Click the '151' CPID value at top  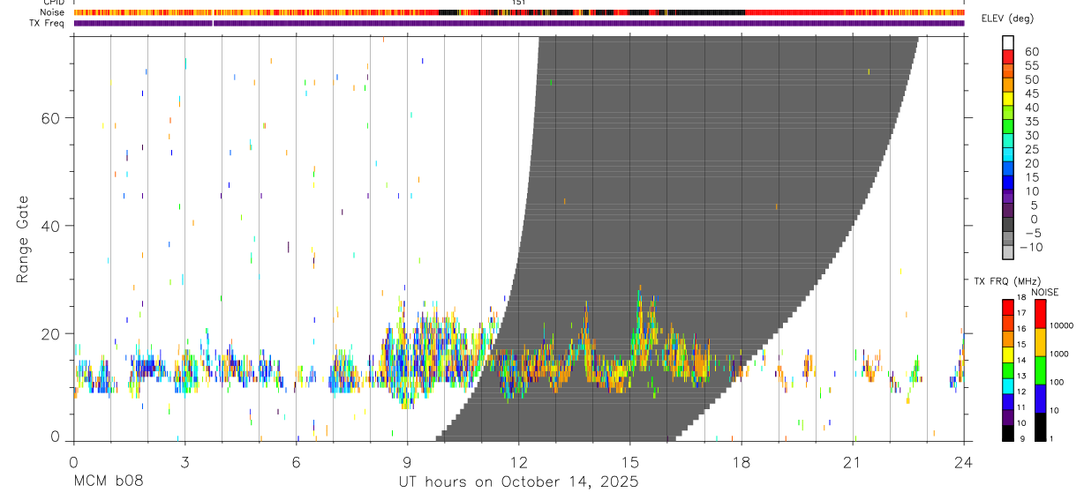pyautogui.click(x=519, y=3)
